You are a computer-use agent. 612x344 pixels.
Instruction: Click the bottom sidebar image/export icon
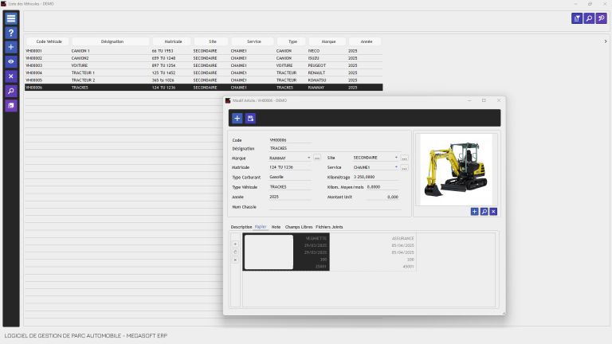point(11,105)
